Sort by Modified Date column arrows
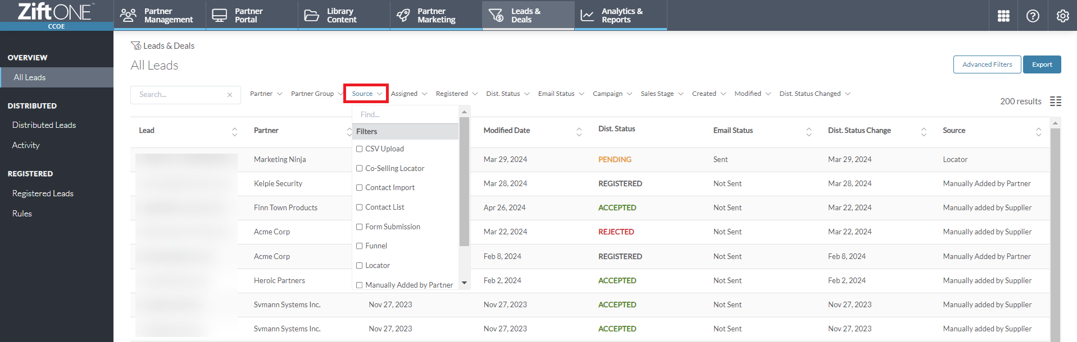Image resolution: width=1077 pixels, height=342 pixels. [579, 132]
